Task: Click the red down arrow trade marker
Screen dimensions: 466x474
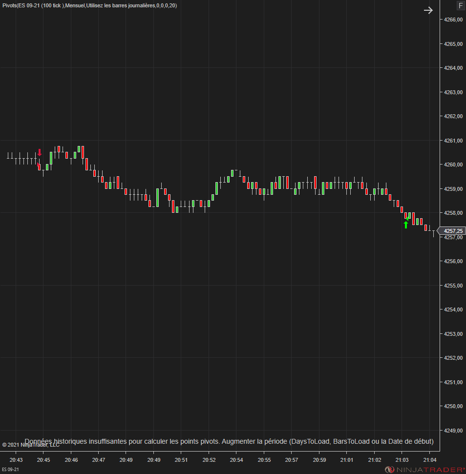Action: 40,152
